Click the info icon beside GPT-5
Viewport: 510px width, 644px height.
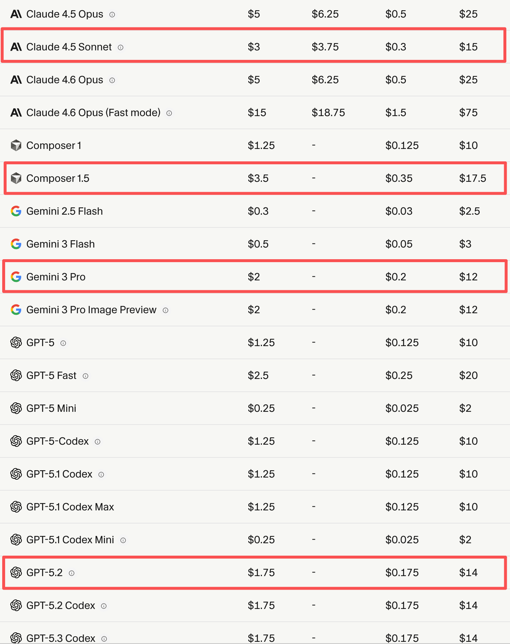63,343
